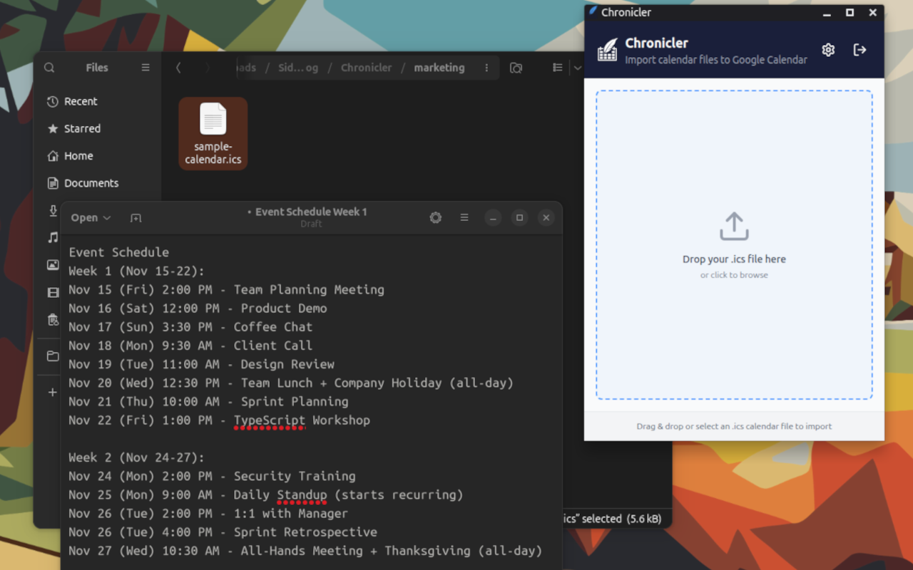The width and height of the screenshot is (913, 570).
Task: Expand view options arrow in Files
Action: tap(576, 68)
